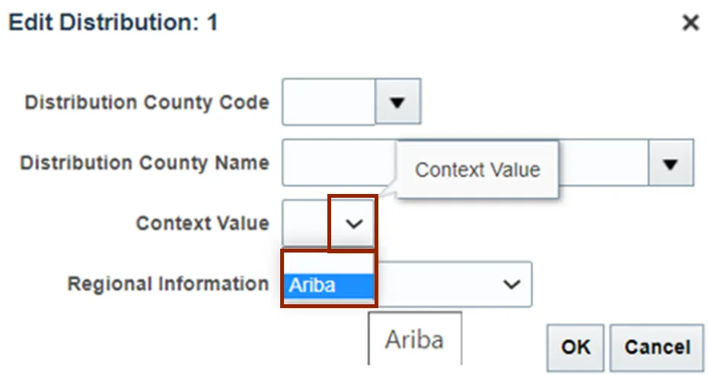This screenshot has width=708, height=375.
Task: Close the Edit Distribution dialog with X
Action: click(x=690, y=24)
